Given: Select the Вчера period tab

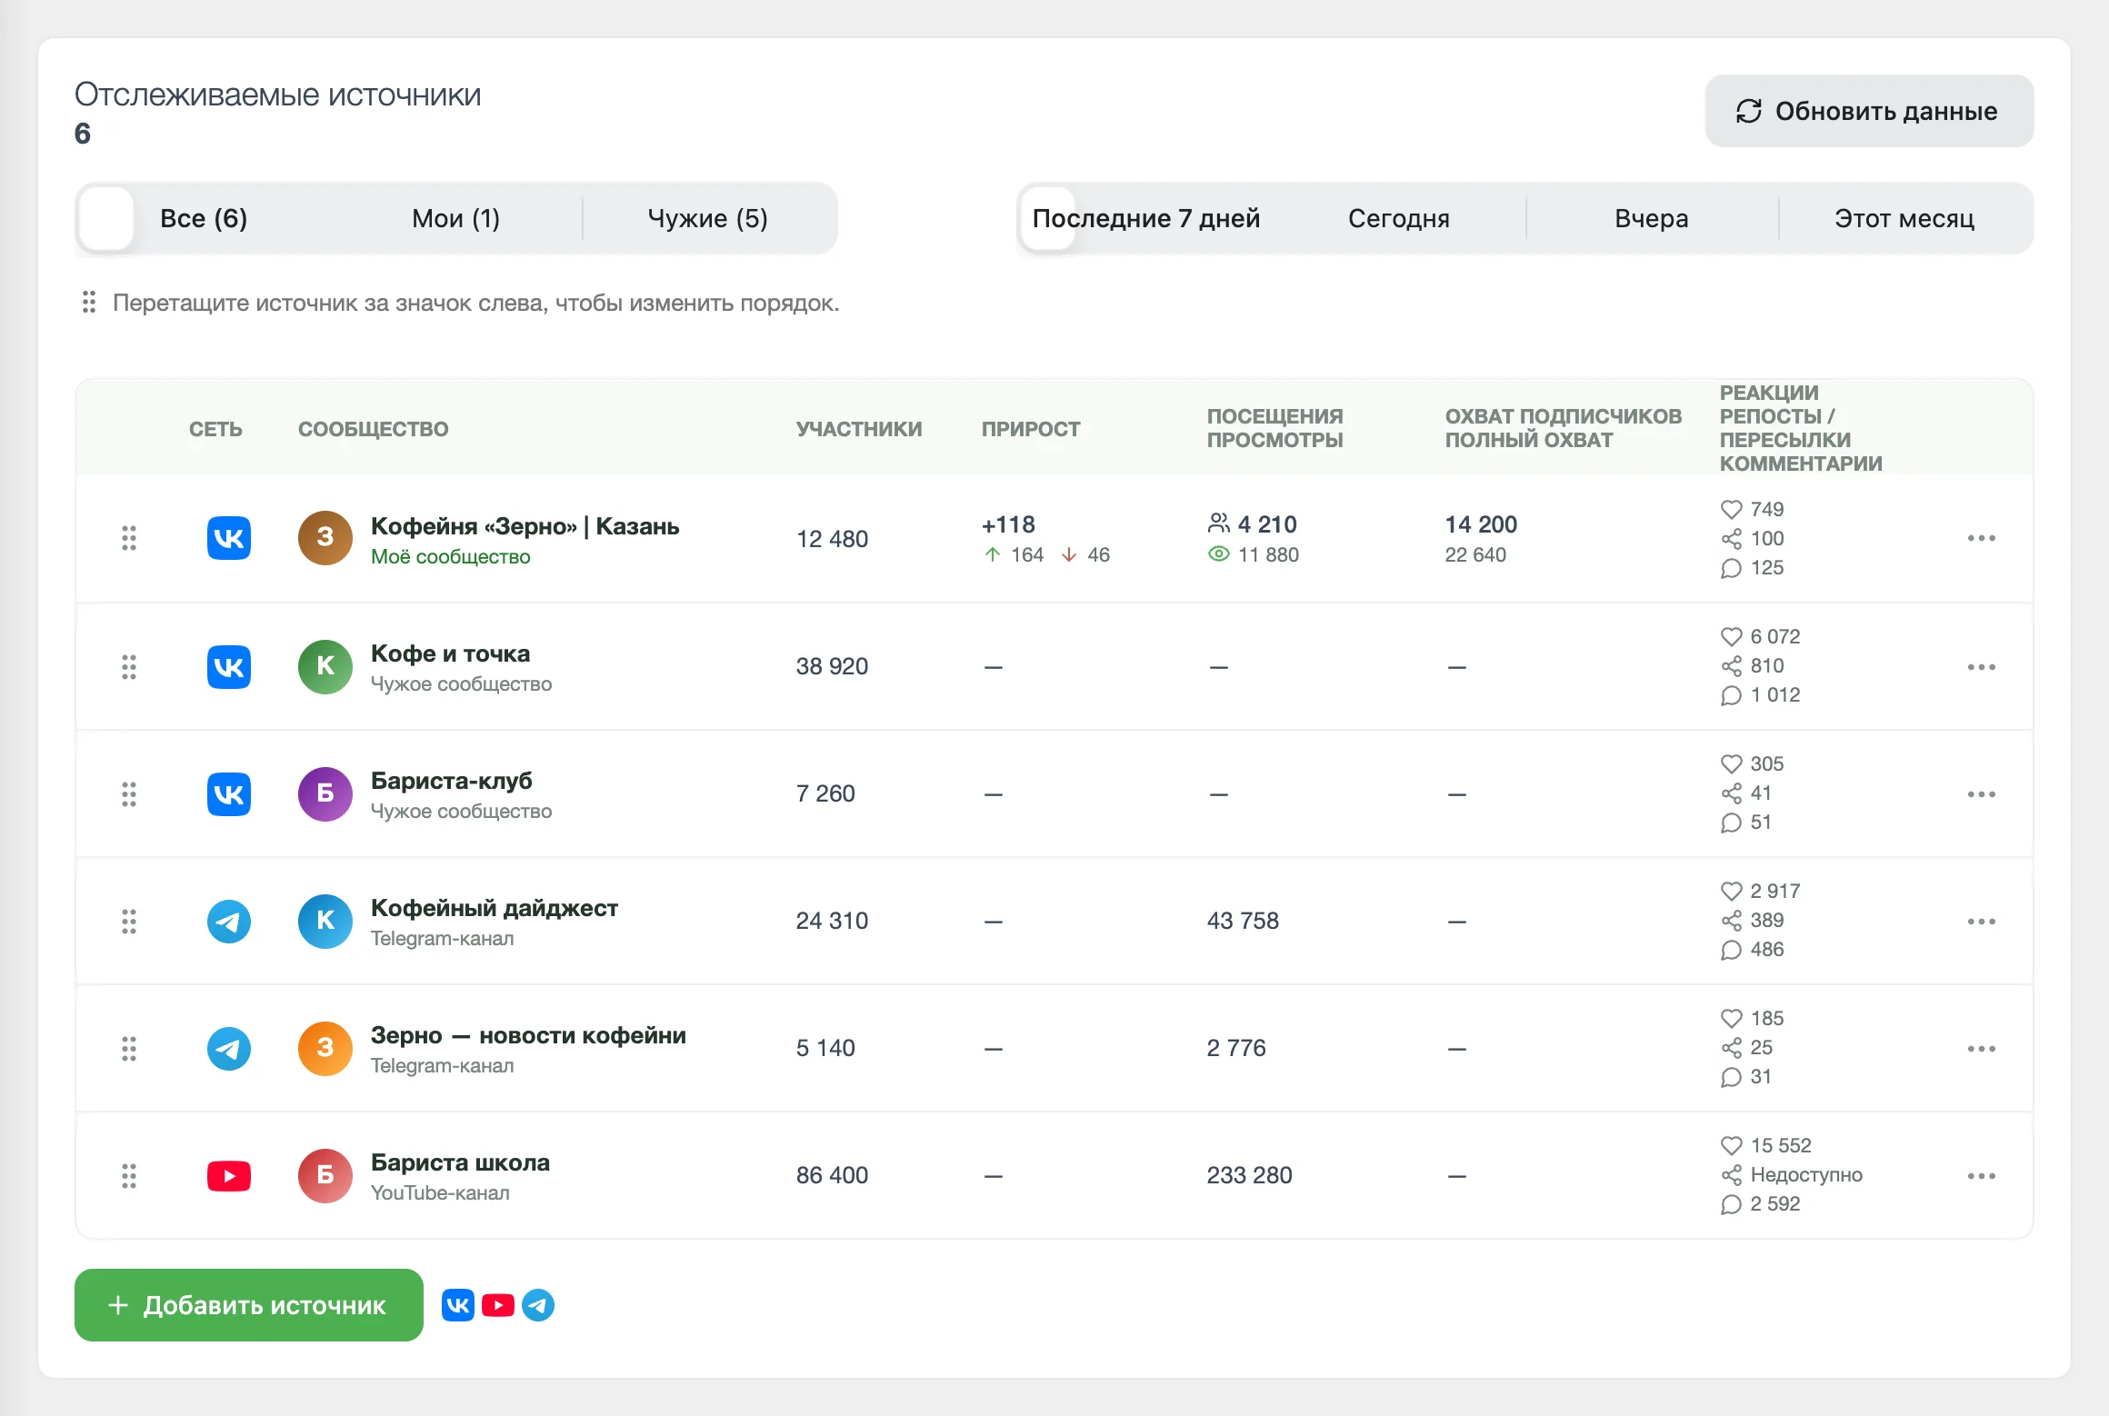Looking at the screenshot, I should (1652, 218).
